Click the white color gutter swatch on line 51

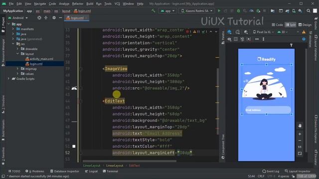point(74,146)
